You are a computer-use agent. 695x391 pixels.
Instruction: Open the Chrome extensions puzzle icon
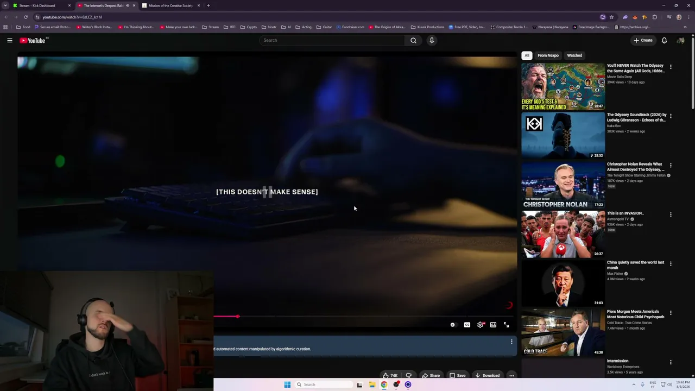click(x=655, y=17)
